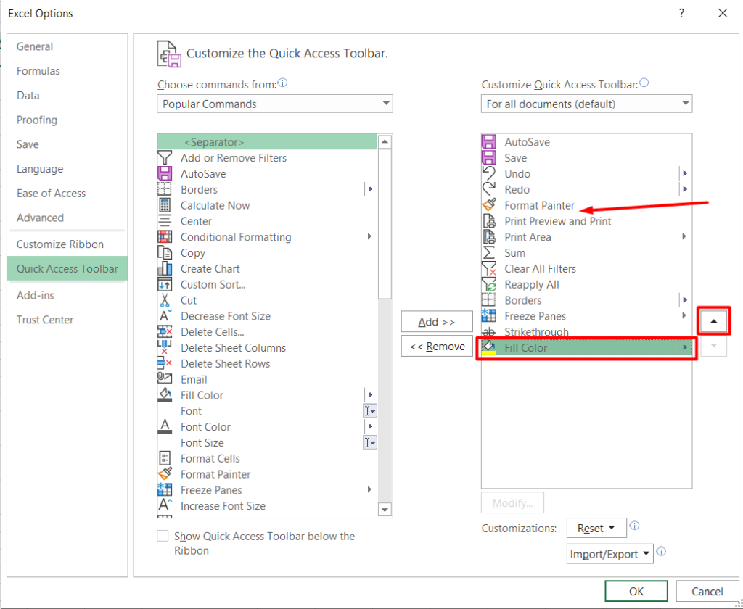The height and width of the screenshot is (609, 743).
Task: Select the Delete Cells icon
Action: pos(165,332)
